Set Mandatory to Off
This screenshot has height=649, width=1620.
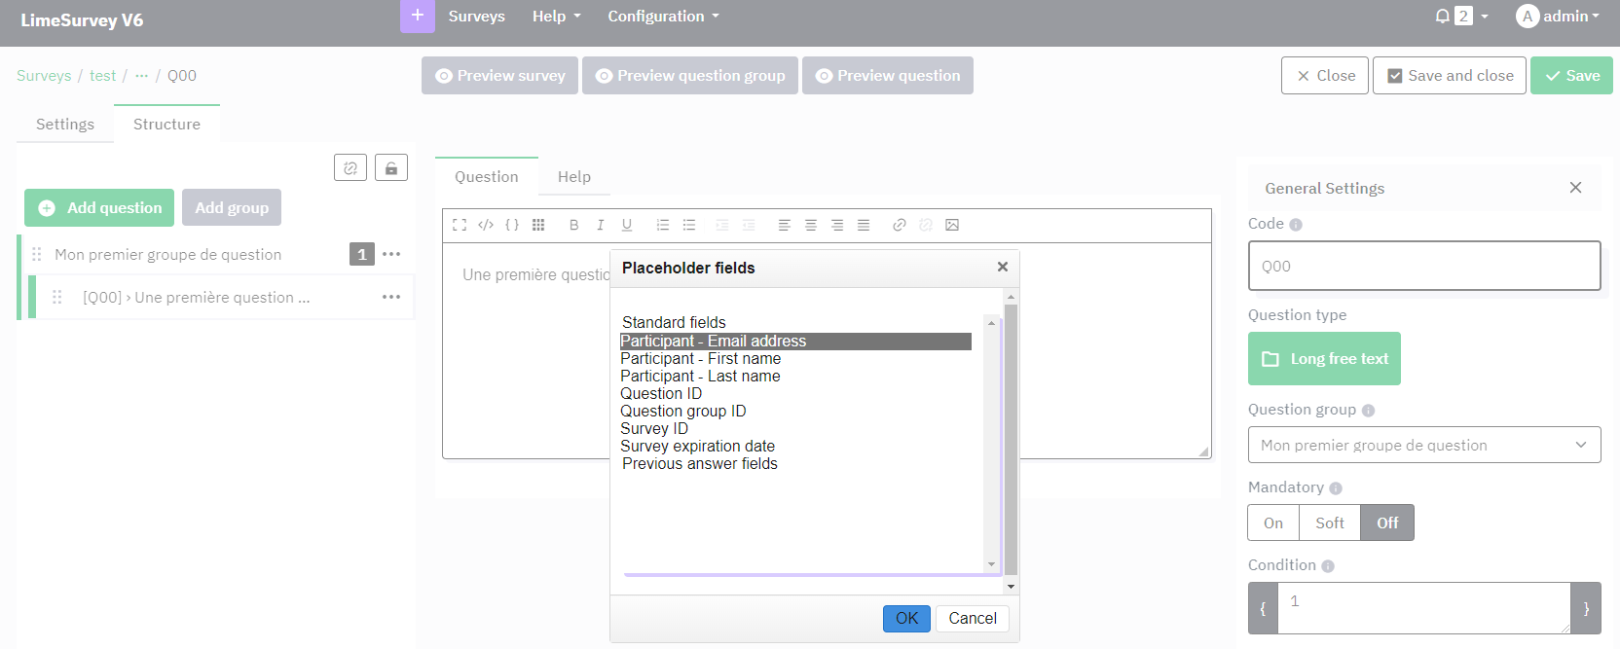(1387, 523)
